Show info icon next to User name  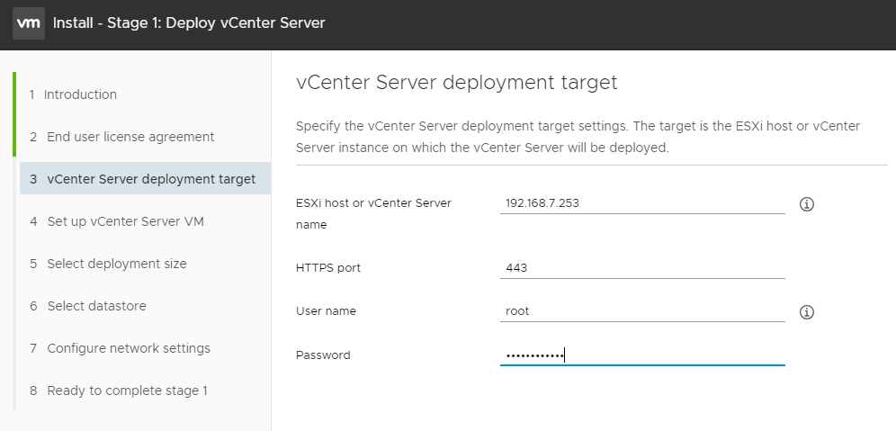pyautogui.click(x=806, y=312)
